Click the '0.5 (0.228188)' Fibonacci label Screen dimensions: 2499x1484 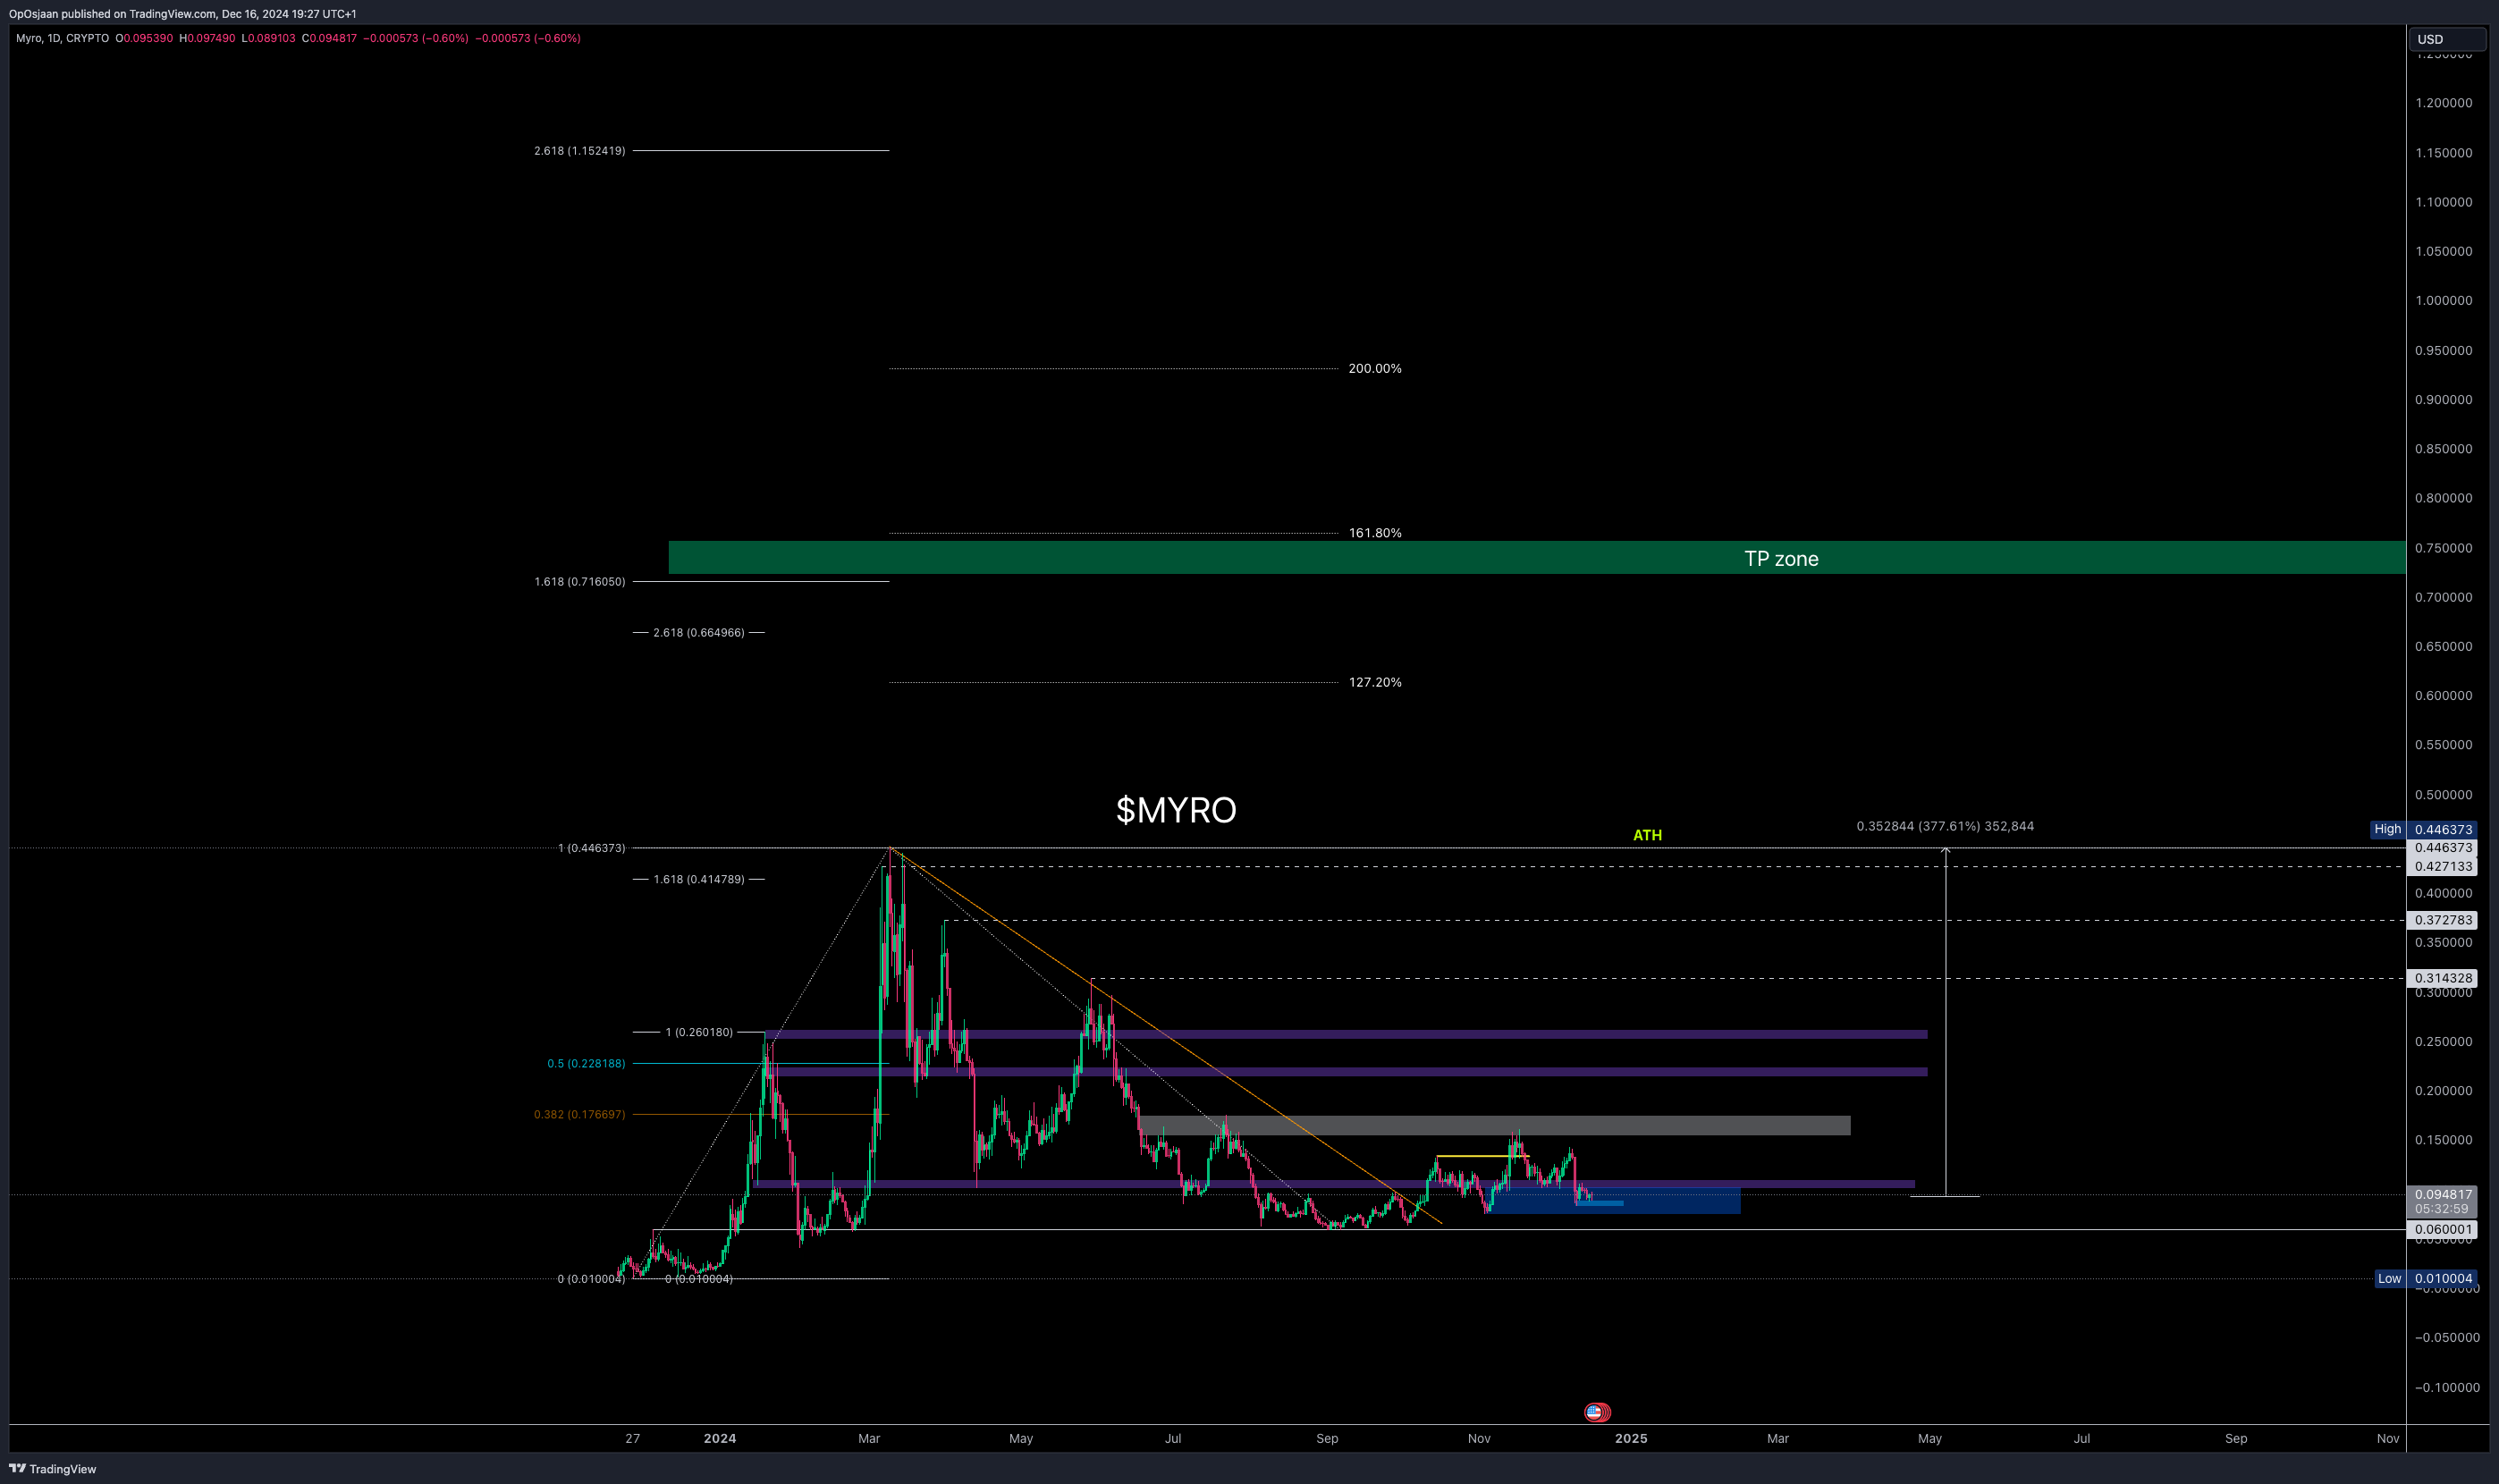pyautogui.click(x=586, y=1064)
